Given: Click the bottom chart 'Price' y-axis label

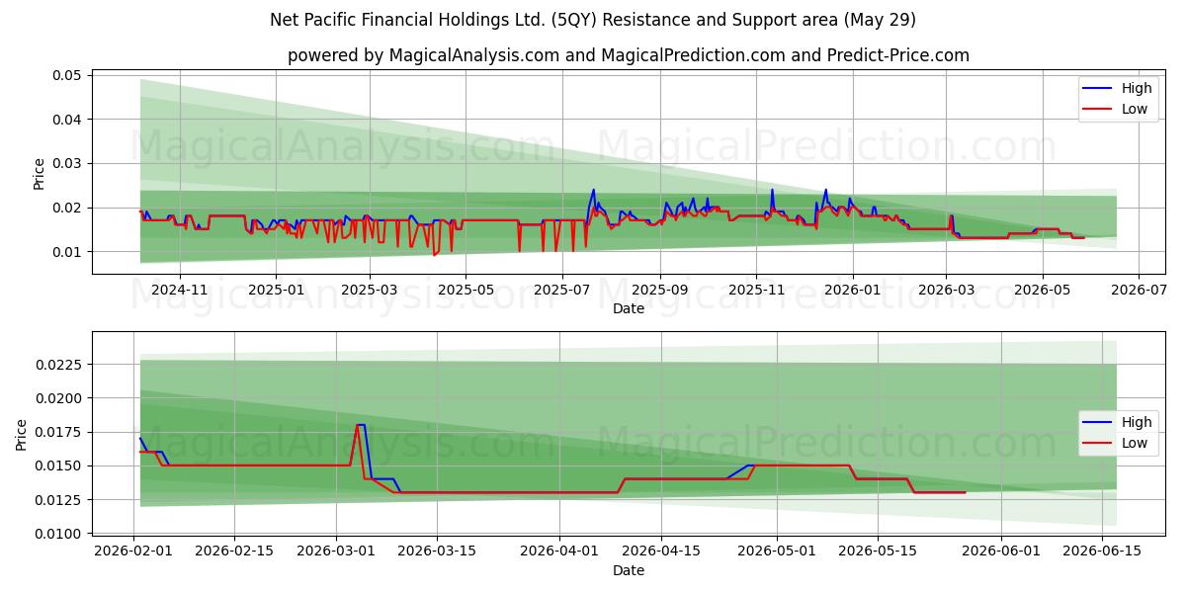Looking at the screenshot, I should tap(22, 434).
